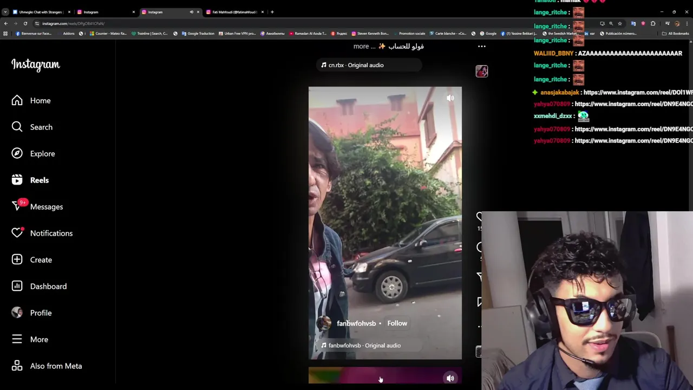This screenshot has height=390, width=693.
Task: Open fanbwfohvsb avatar on the reel
Action: click(323, 323)
